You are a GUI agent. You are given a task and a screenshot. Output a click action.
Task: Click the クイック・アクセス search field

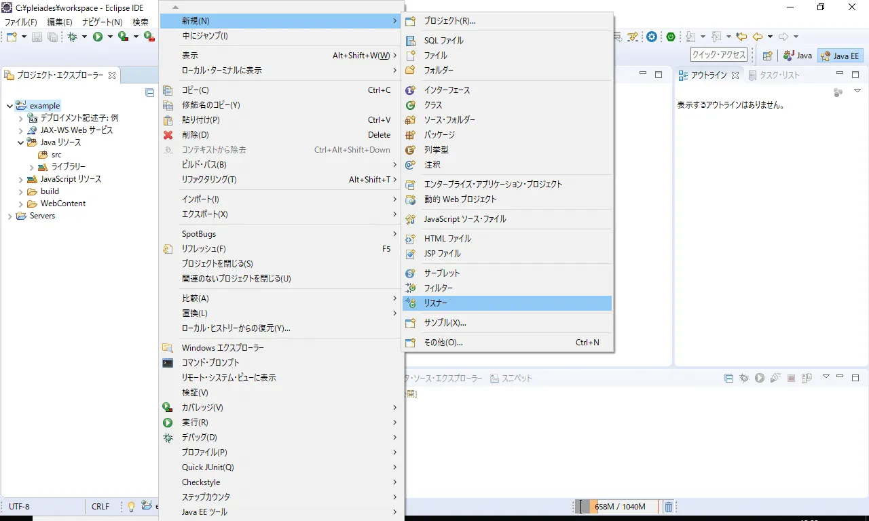coord(719,55)
